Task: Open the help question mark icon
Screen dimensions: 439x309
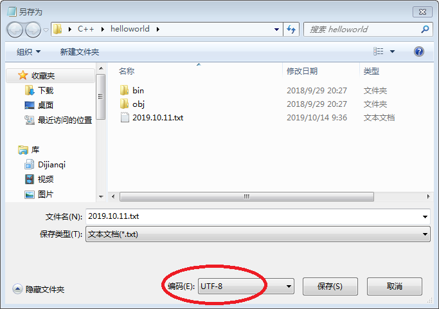Action: tap(419, 51)
